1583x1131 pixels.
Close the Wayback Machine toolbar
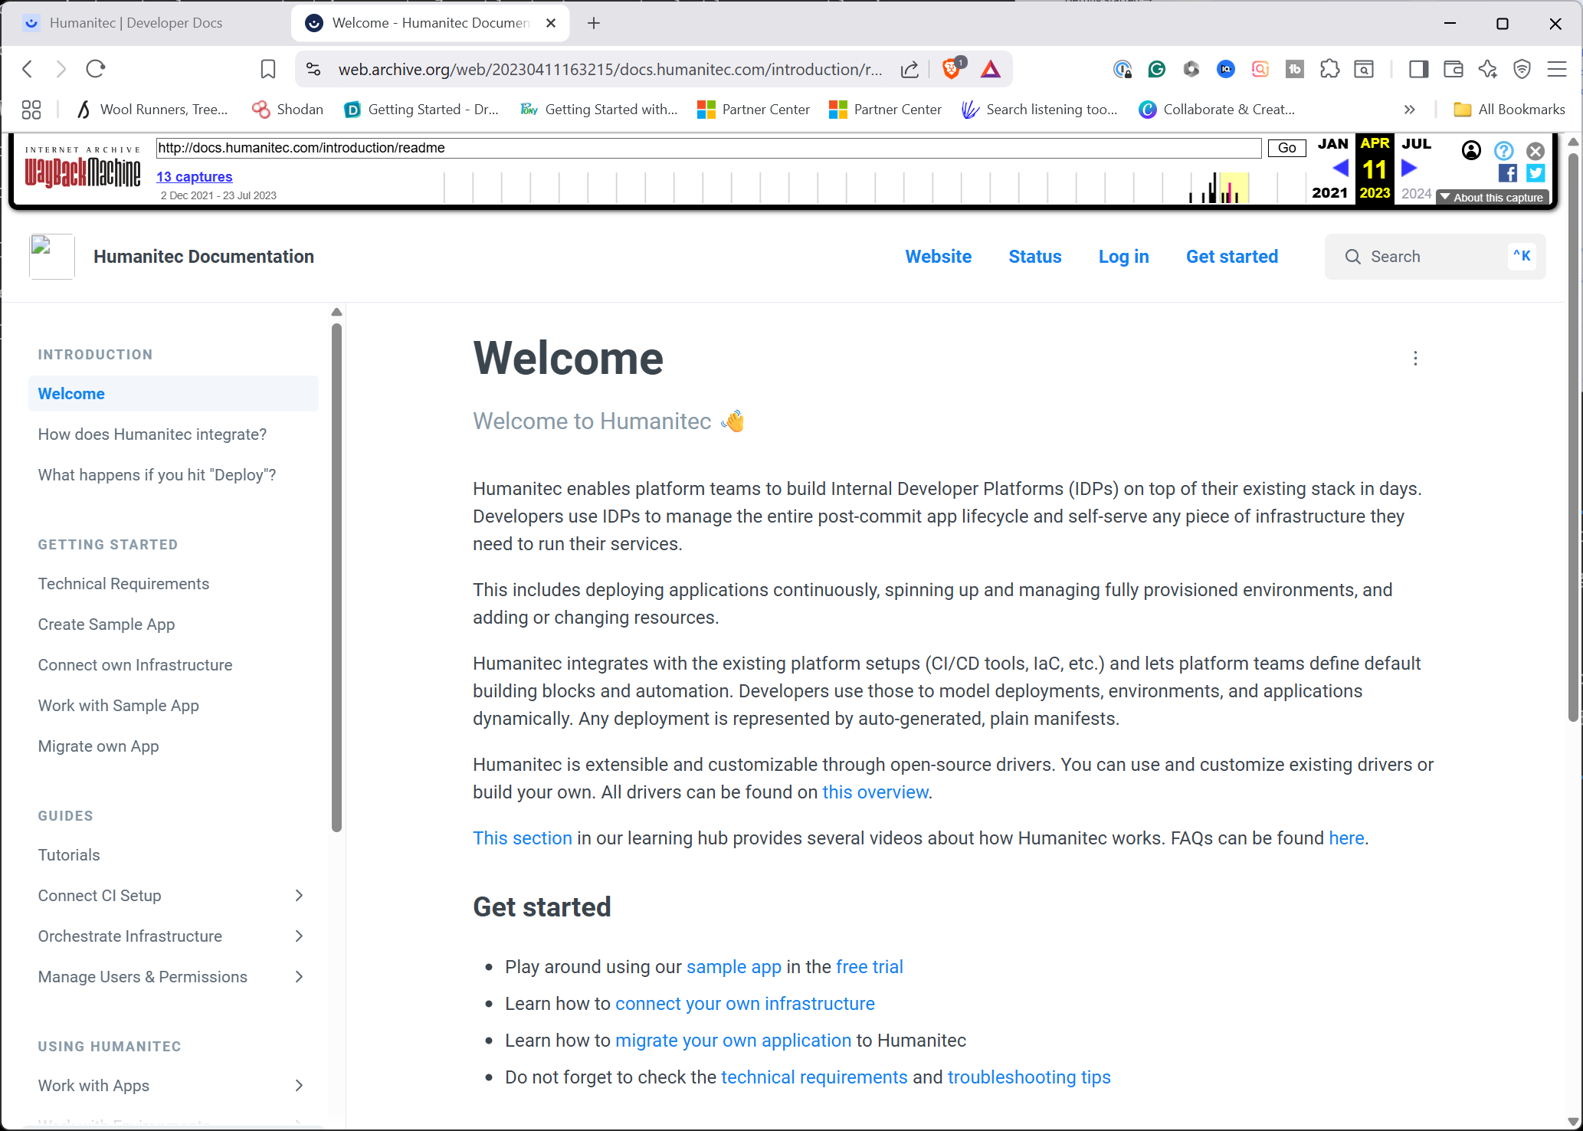pos(1535,150)
